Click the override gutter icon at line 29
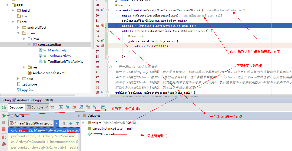Viewport: 292px width, 151px height. coord(102,10)
